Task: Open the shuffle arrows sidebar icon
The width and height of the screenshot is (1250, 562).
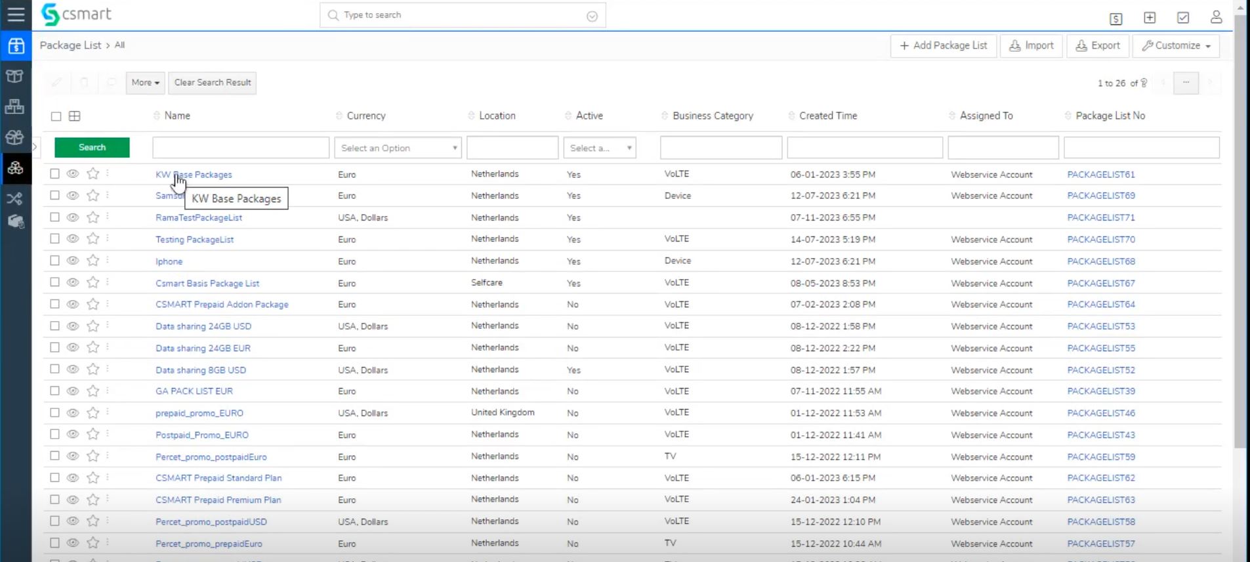Action: (15, 198)
